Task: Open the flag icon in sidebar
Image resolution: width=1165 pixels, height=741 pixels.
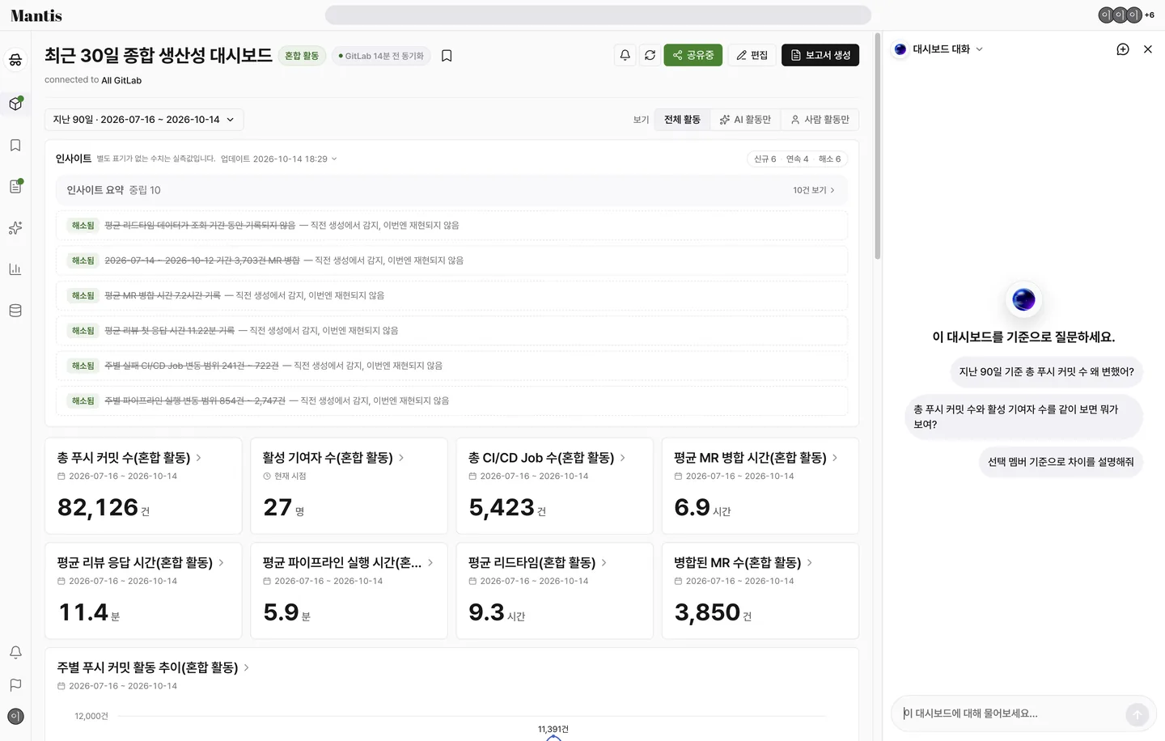Action: [15, 684]
